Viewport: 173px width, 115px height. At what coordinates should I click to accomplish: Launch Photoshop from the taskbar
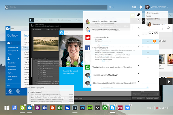(82, 108)
